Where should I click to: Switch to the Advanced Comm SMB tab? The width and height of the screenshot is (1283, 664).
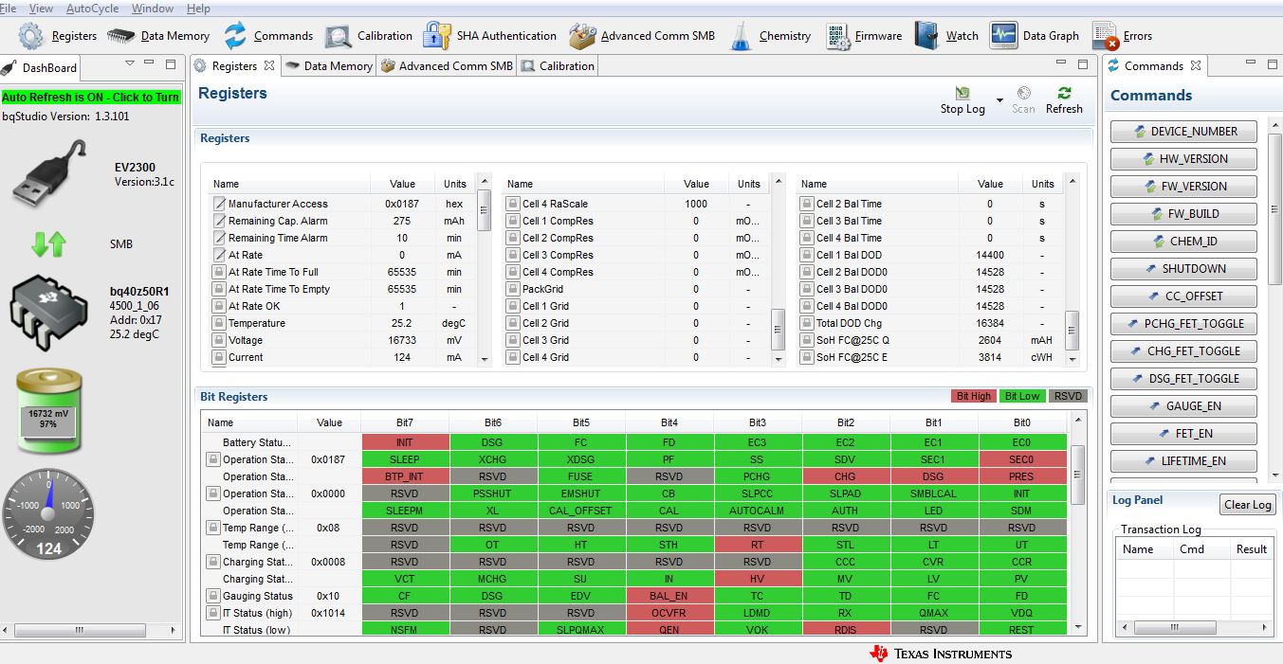coord(447,66)
